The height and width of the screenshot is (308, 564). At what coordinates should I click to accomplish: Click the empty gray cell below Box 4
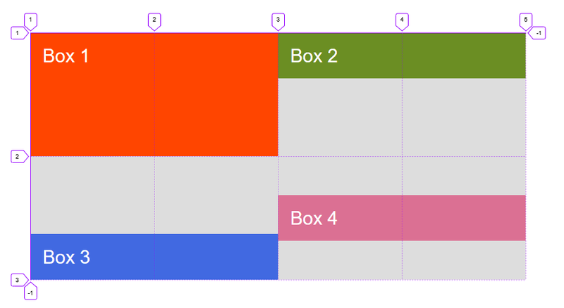[x=402, y=260]
